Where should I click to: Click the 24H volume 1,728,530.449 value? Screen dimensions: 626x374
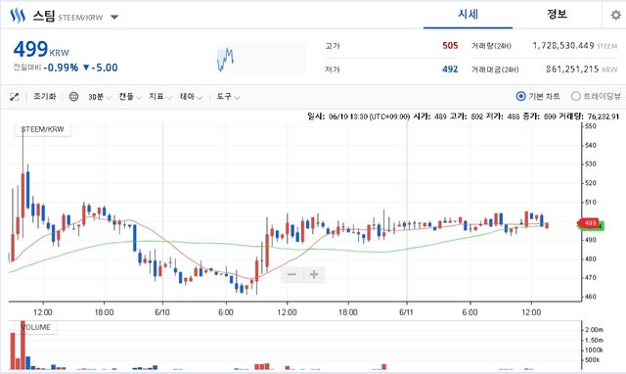(563, 46)
